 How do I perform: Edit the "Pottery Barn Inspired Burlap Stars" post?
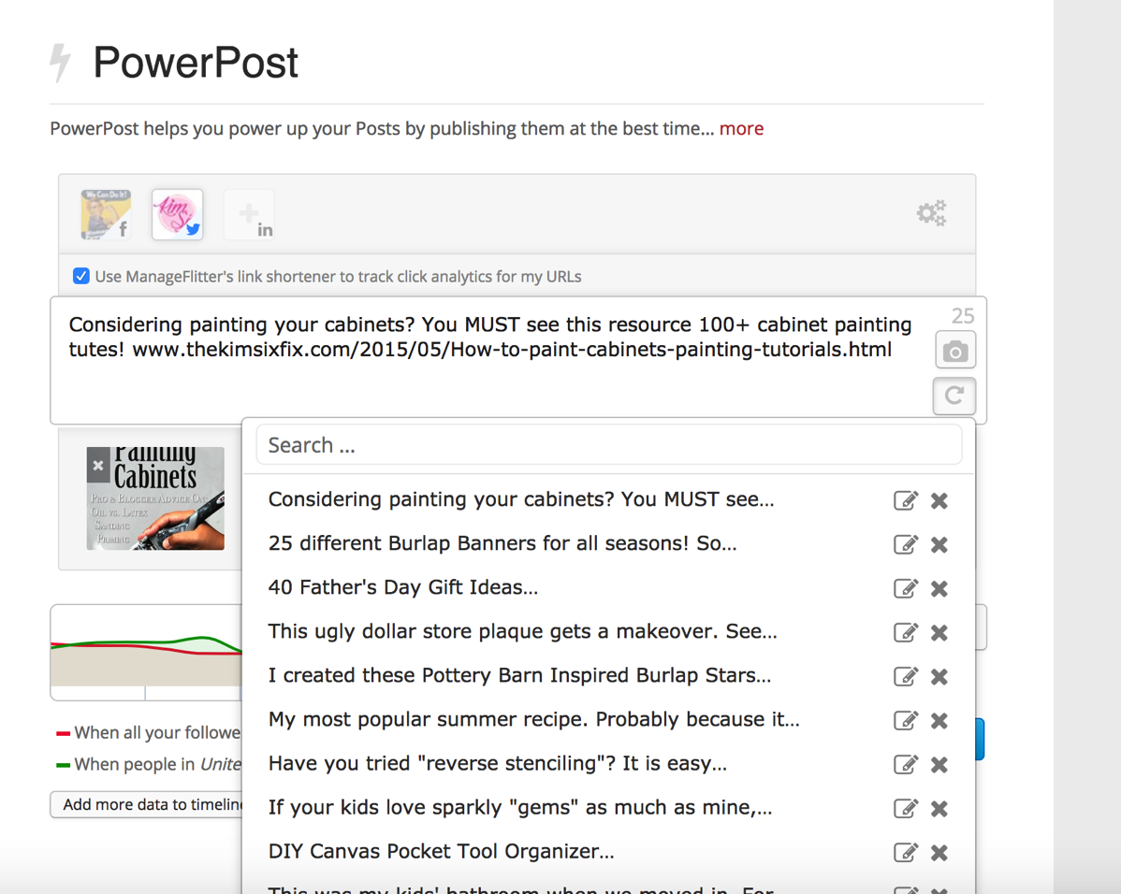pyautogui.click(x=905, y=676)
